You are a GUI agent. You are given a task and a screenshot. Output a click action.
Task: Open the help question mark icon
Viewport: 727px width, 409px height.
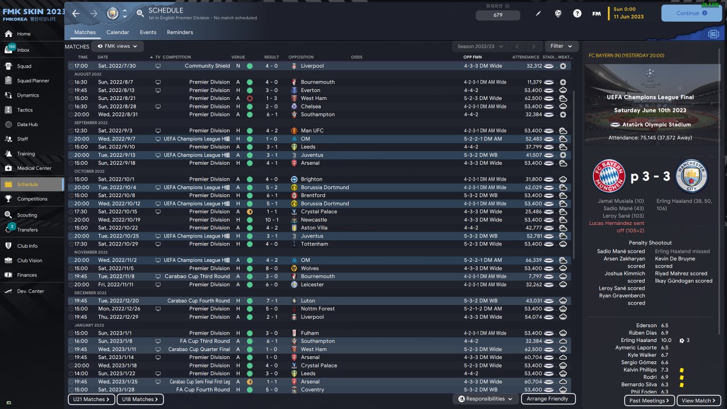(577, 14)
